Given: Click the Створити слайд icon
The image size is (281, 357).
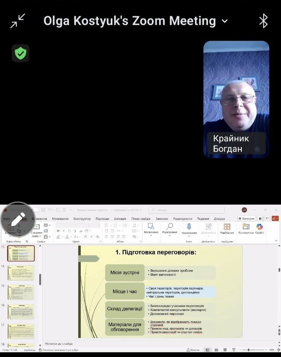Looking at the screenshot, I should (x=37, y=227).
